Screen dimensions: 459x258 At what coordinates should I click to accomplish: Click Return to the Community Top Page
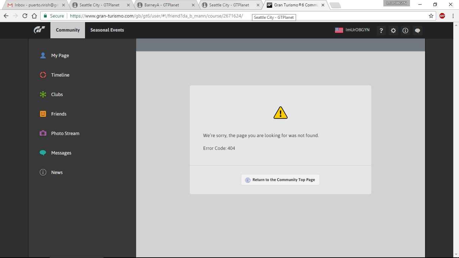[x=280, y=180]
